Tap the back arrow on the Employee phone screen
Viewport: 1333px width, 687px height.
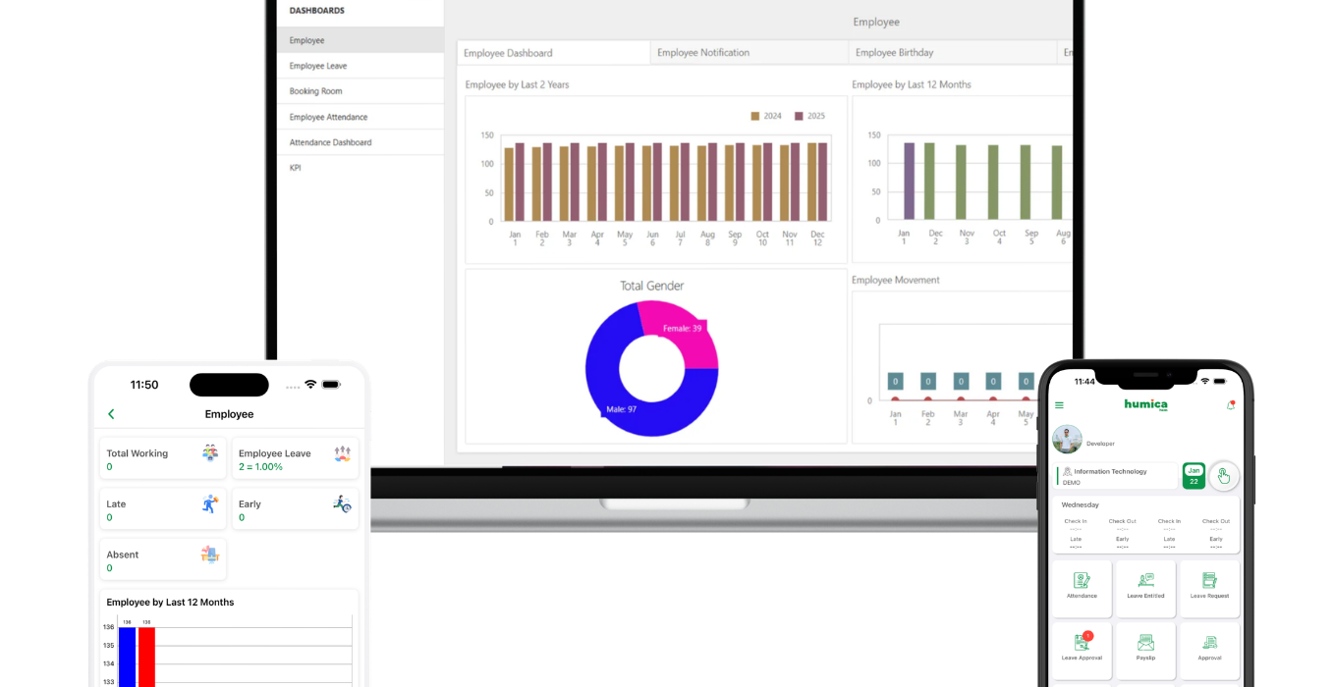click(111, 414)
